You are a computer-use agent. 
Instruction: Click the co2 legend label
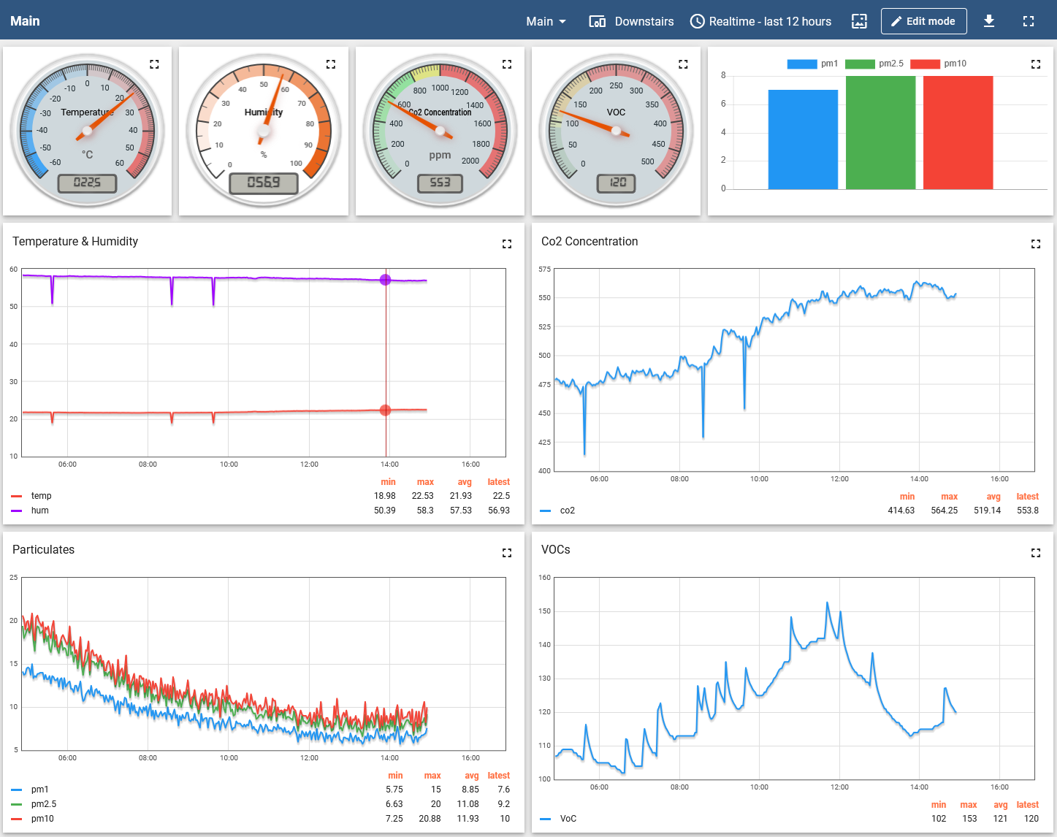tap(567, 511)
